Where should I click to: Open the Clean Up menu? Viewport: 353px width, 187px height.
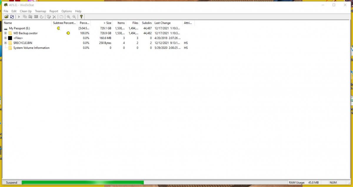pos(26,11)
